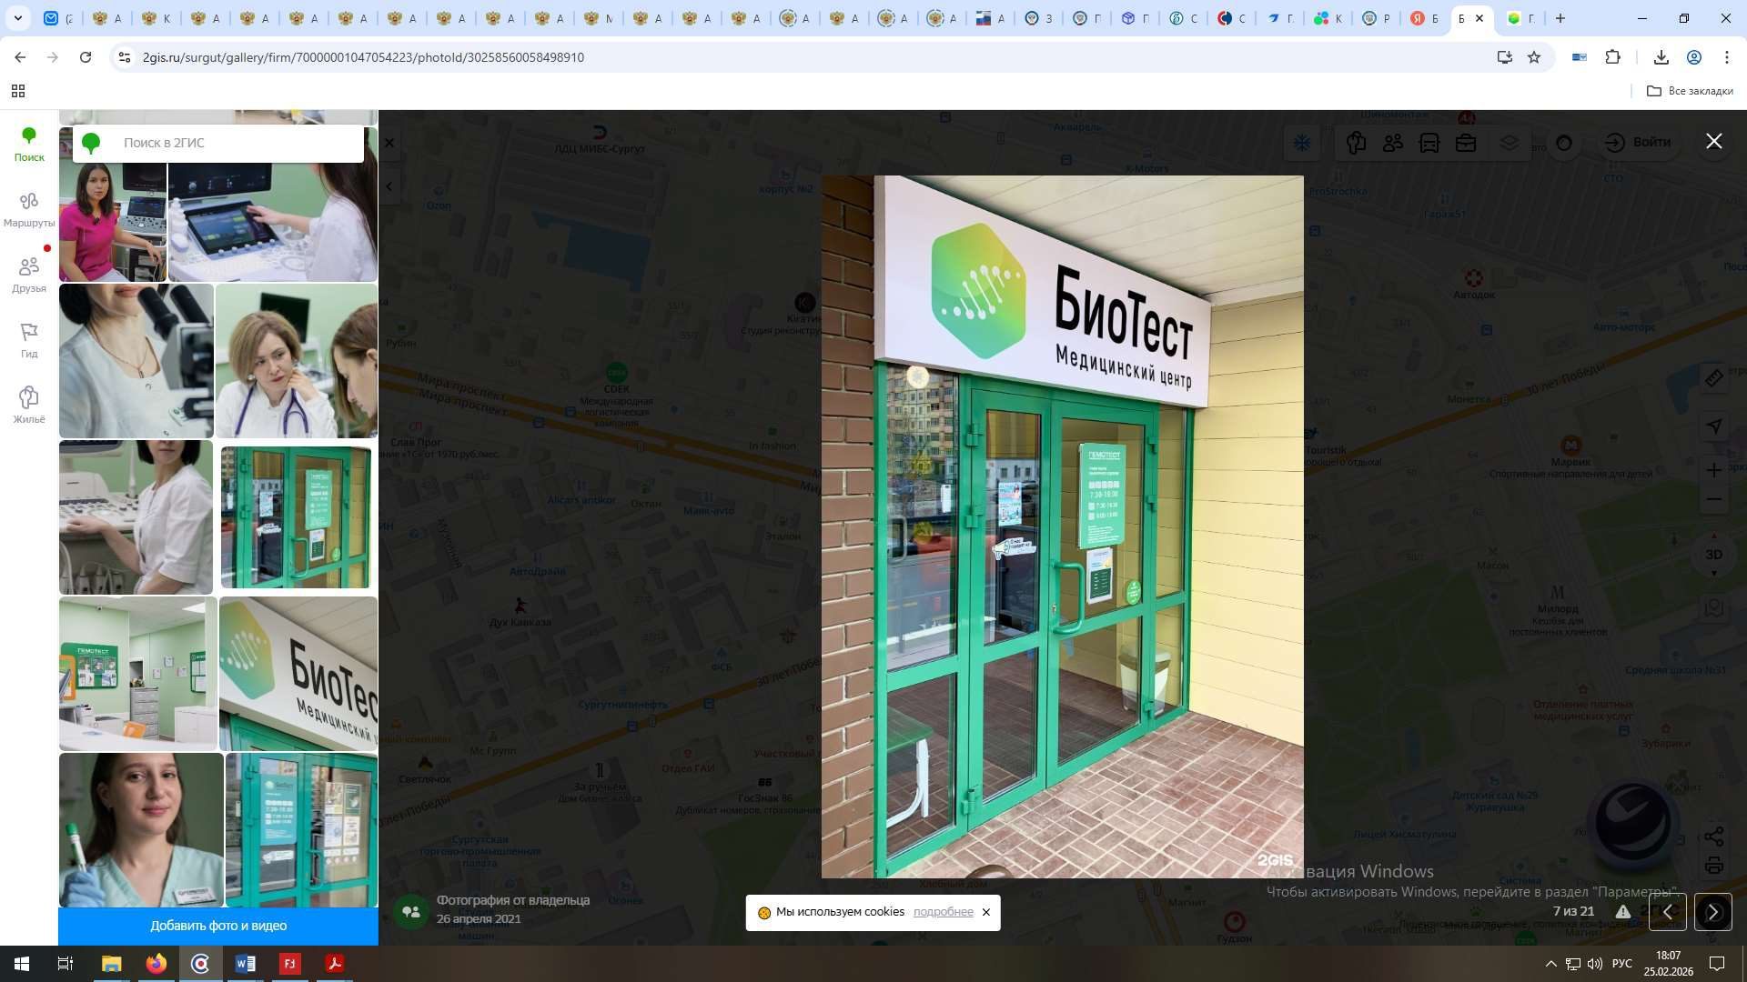This screenshot has height=982, width=1747.
Task: Open the Все закладки bookmarks folder
Action: [x=1690, y=91]
